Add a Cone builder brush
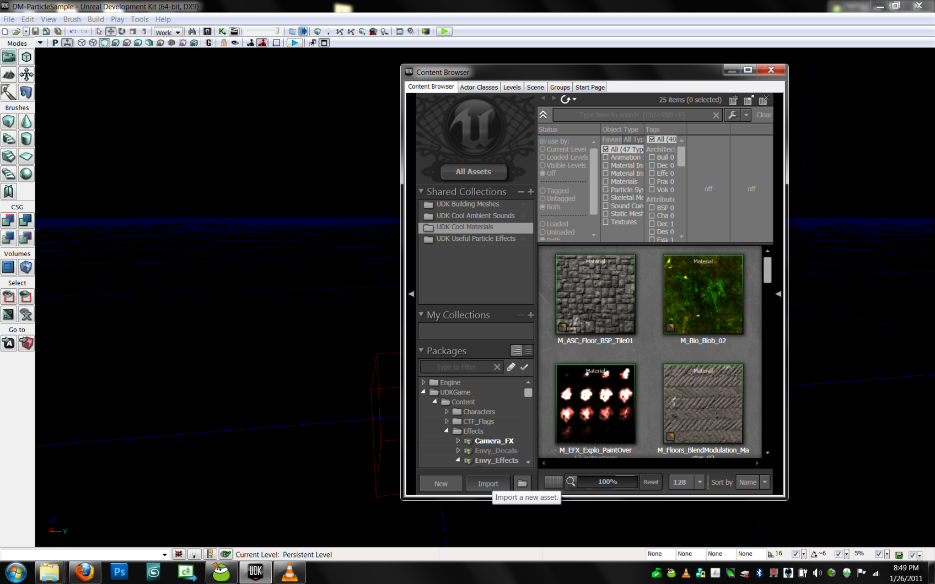The width and height of the screenshot is (935, 584). click(x=26, y=121)
